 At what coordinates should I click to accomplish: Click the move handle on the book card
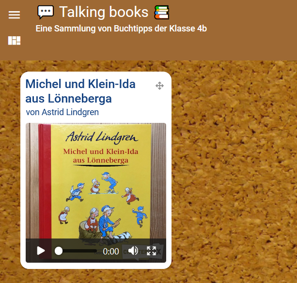point(159,86)
